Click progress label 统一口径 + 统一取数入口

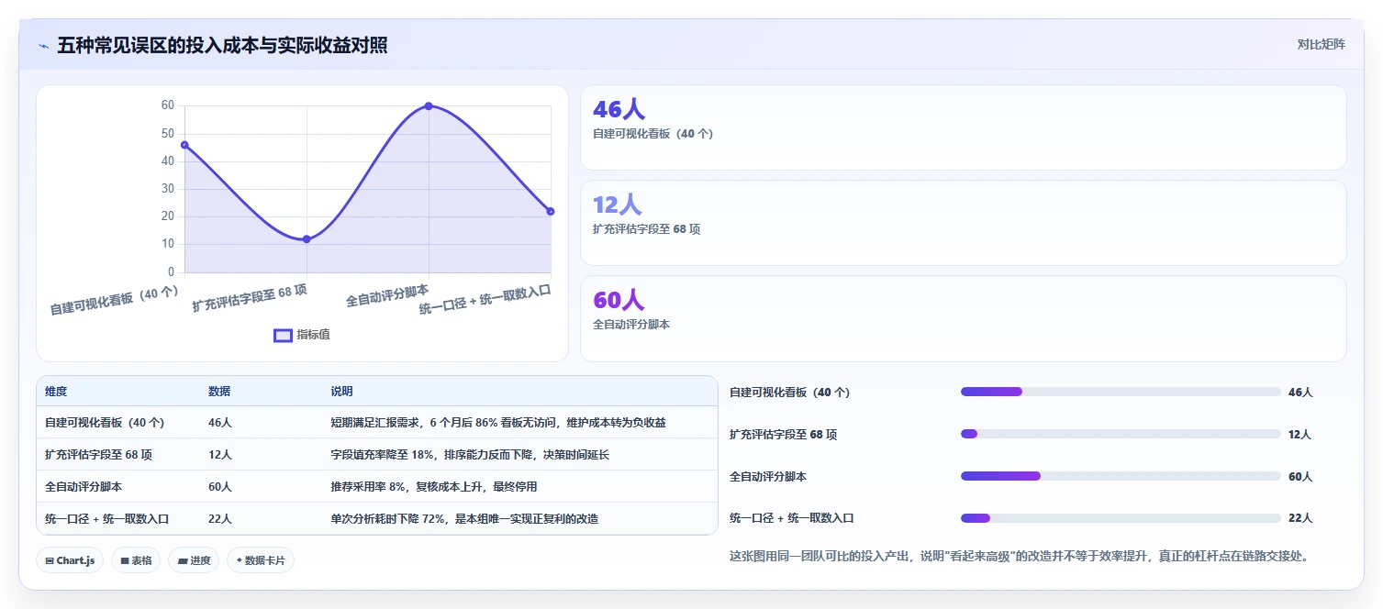point(791,518)
